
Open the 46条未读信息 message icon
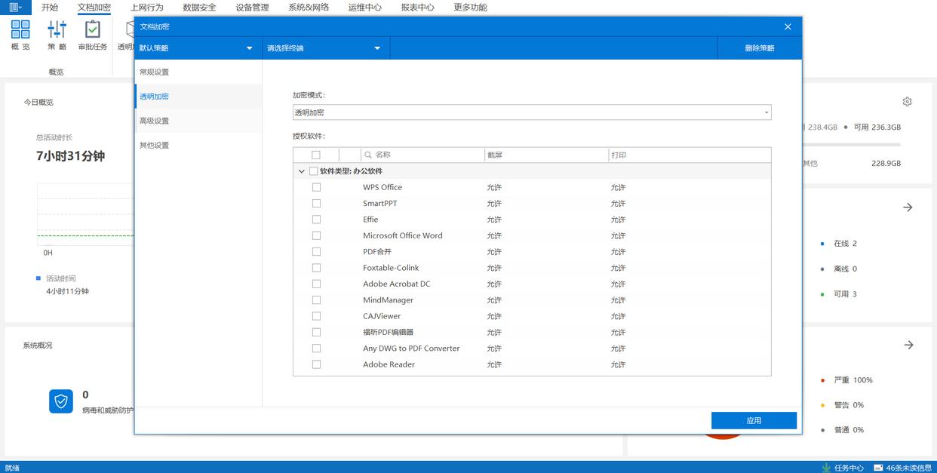tap(879, 468)
